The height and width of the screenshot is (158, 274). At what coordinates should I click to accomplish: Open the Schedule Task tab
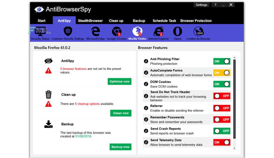(164, 21)
